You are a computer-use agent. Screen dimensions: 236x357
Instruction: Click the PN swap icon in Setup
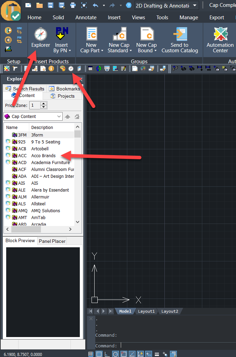coord(19,40)
